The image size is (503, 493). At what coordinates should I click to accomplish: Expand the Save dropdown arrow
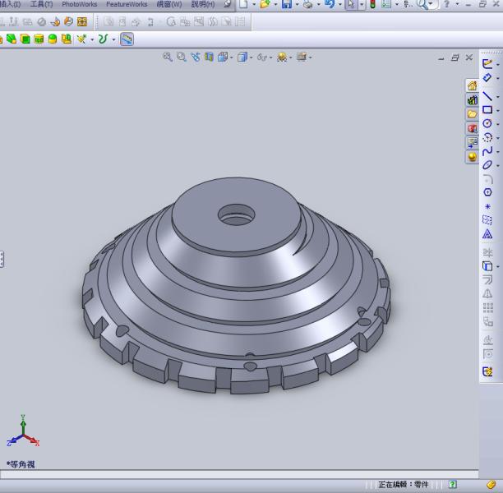click(297, 4)
